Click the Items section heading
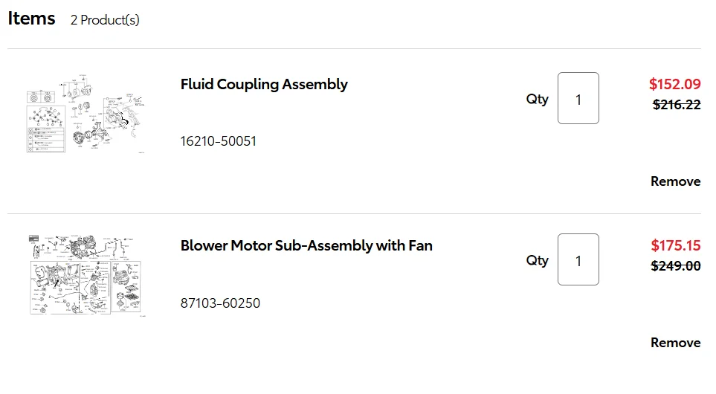The image size is (716, 394). (x=31, y=19)
